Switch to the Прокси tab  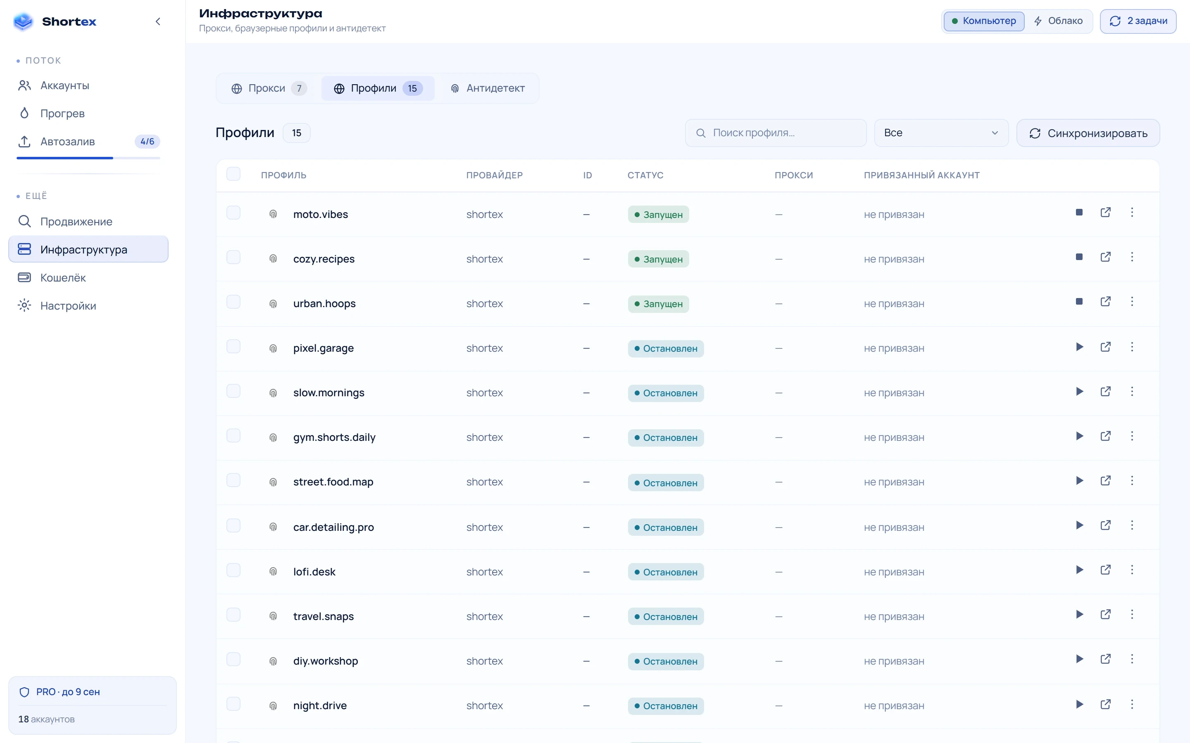(269, 88)
